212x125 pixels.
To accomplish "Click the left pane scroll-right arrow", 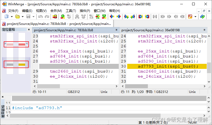I will click(116, 86).
